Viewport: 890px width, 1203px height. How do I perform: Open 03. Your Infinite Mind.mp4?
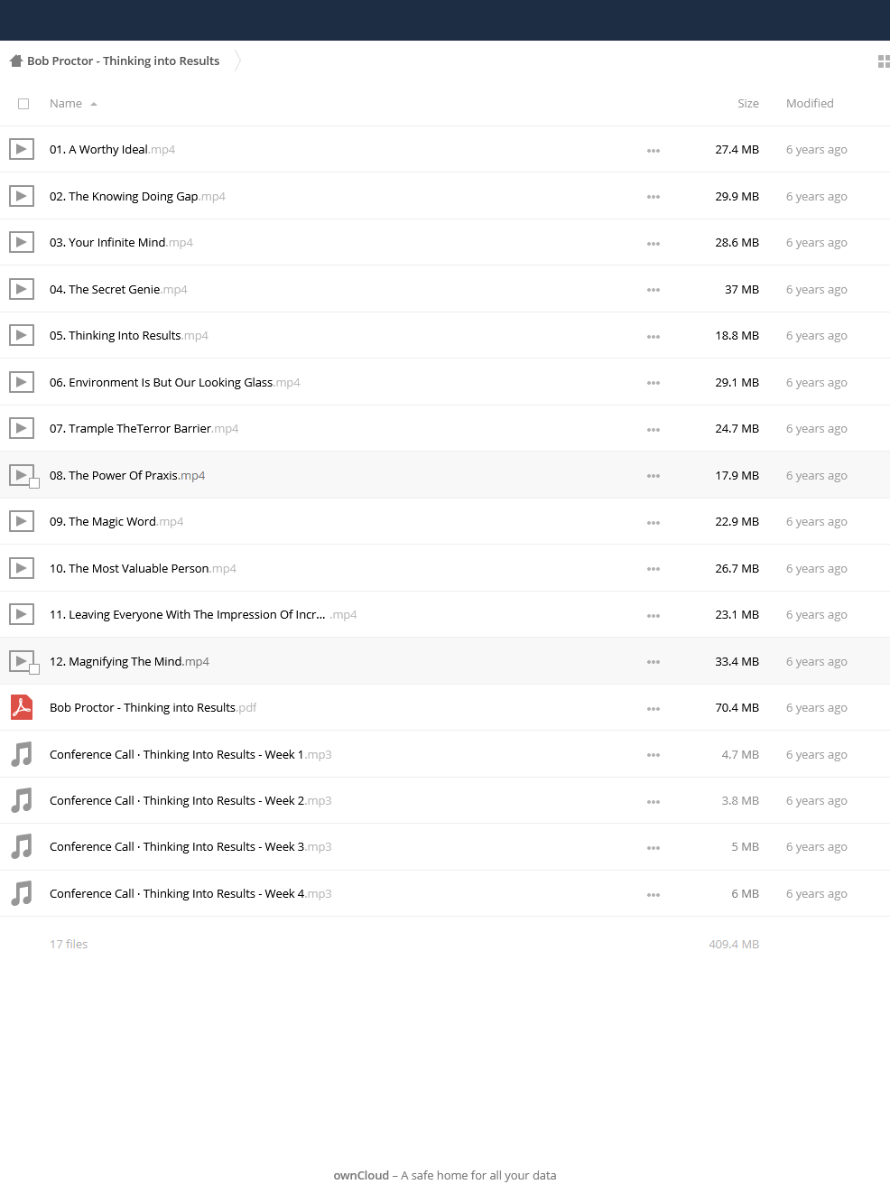tap(121, 242)
